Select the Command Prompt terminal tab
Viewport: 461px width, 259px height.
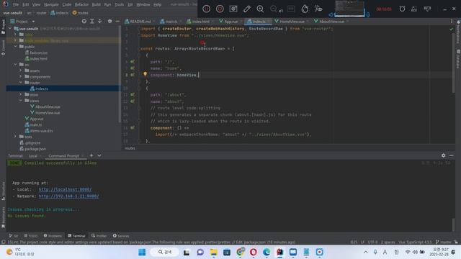64,156
